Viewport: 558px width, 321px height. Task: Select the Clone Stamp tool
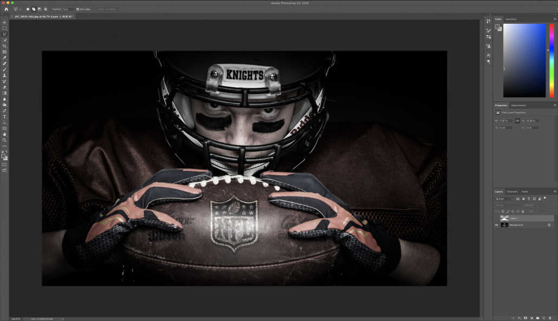point(5,75)
